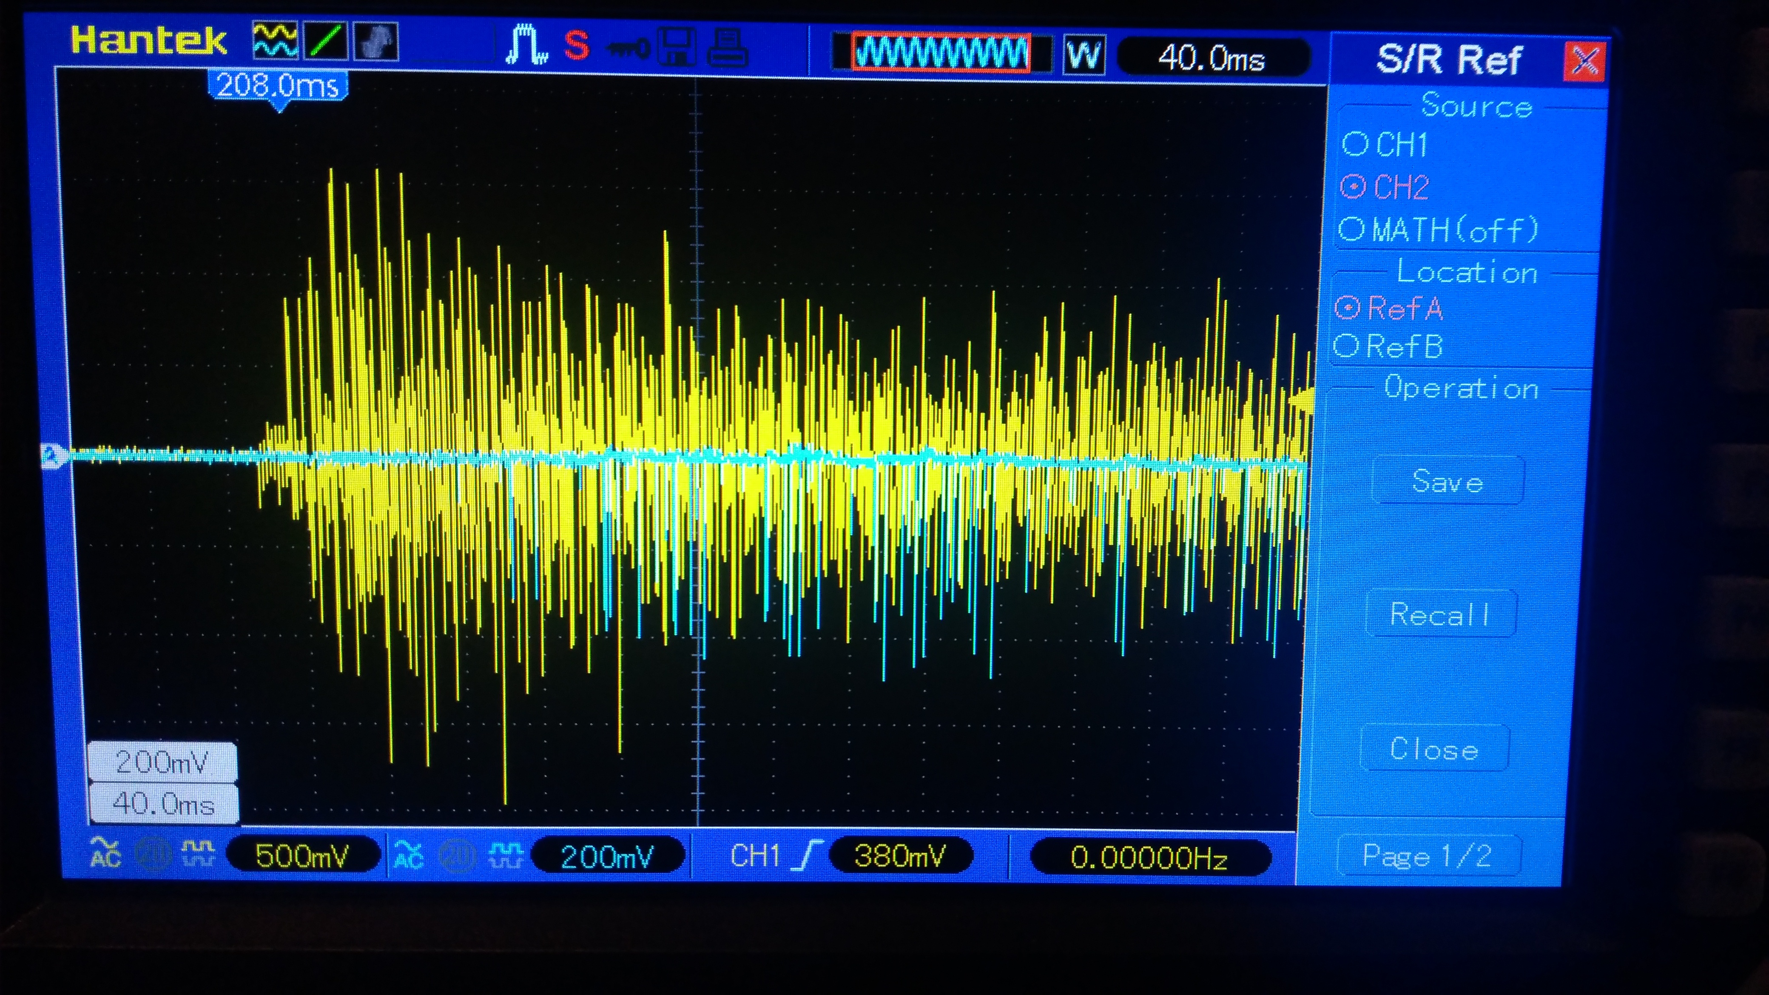The width and height of the screenshot is (1769, 995).
Task: Select the waveform display mode icon
Action: 276,40
